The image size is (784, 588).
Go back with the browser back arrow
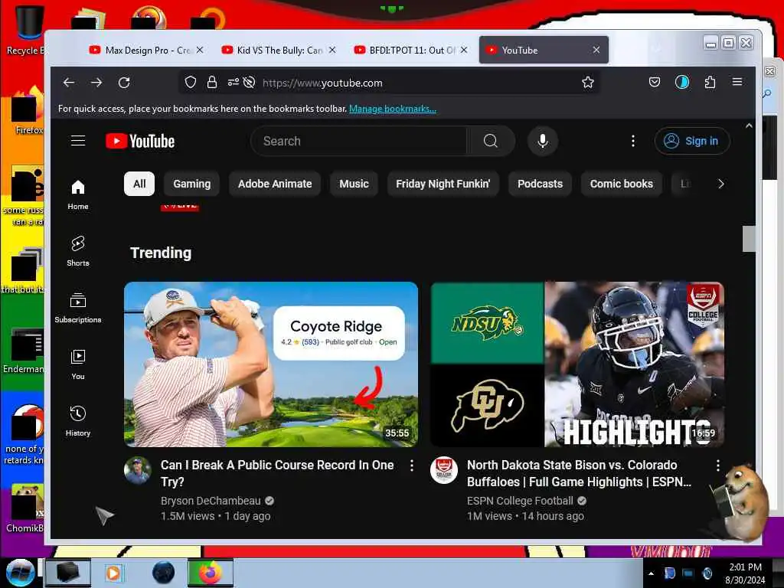[69, 83]
